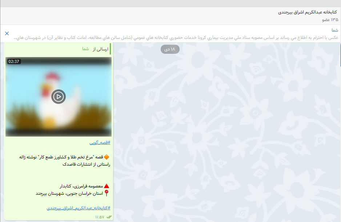Close the pinned message bar with the X

click(x=7, y=33)
